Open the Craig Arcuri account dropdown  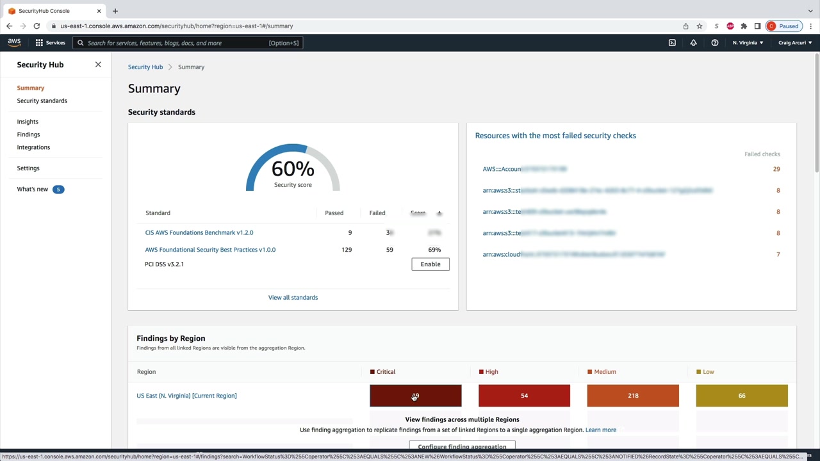point(795,43)
